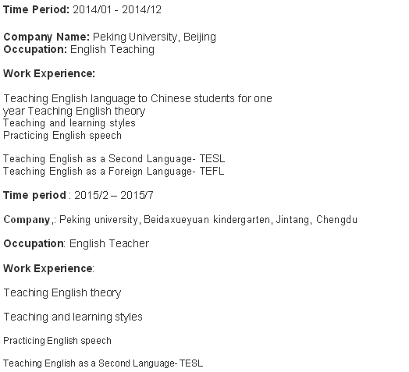Click the line ending with TEFL

click(114, 172)
